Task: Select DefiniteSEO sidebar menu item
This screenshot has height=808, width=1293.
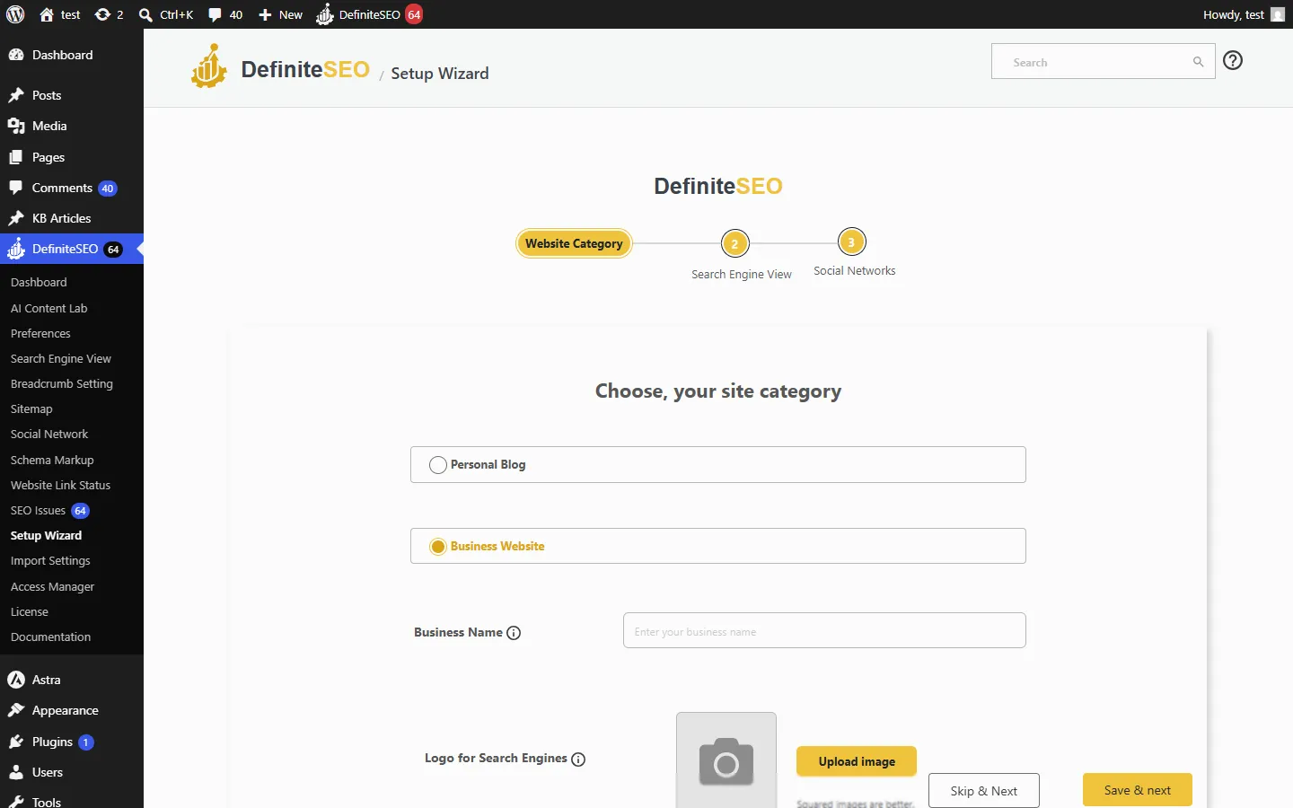Action: click(x=72, y=249)
